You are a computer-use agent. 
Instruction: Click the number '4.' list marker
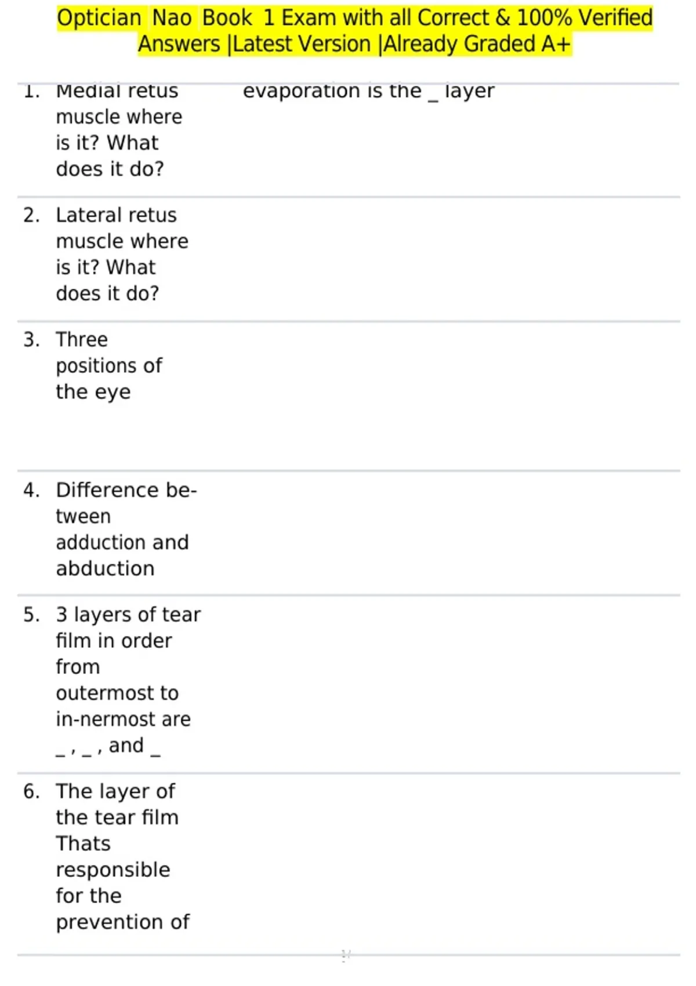coord(31,490)
